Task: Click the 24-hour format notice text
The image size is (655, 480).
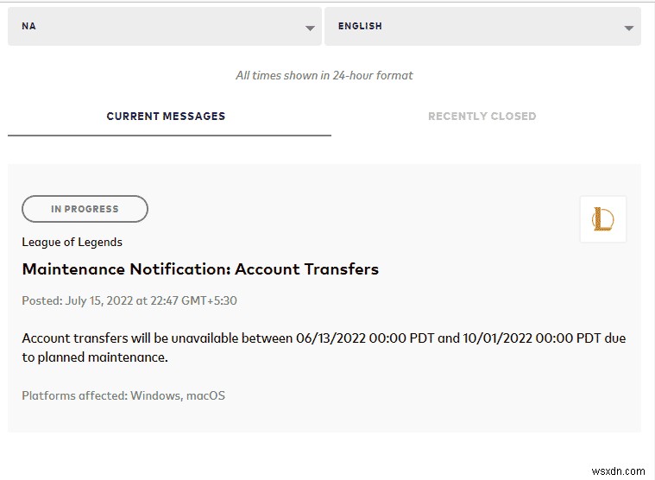Action: pos(324,76)
